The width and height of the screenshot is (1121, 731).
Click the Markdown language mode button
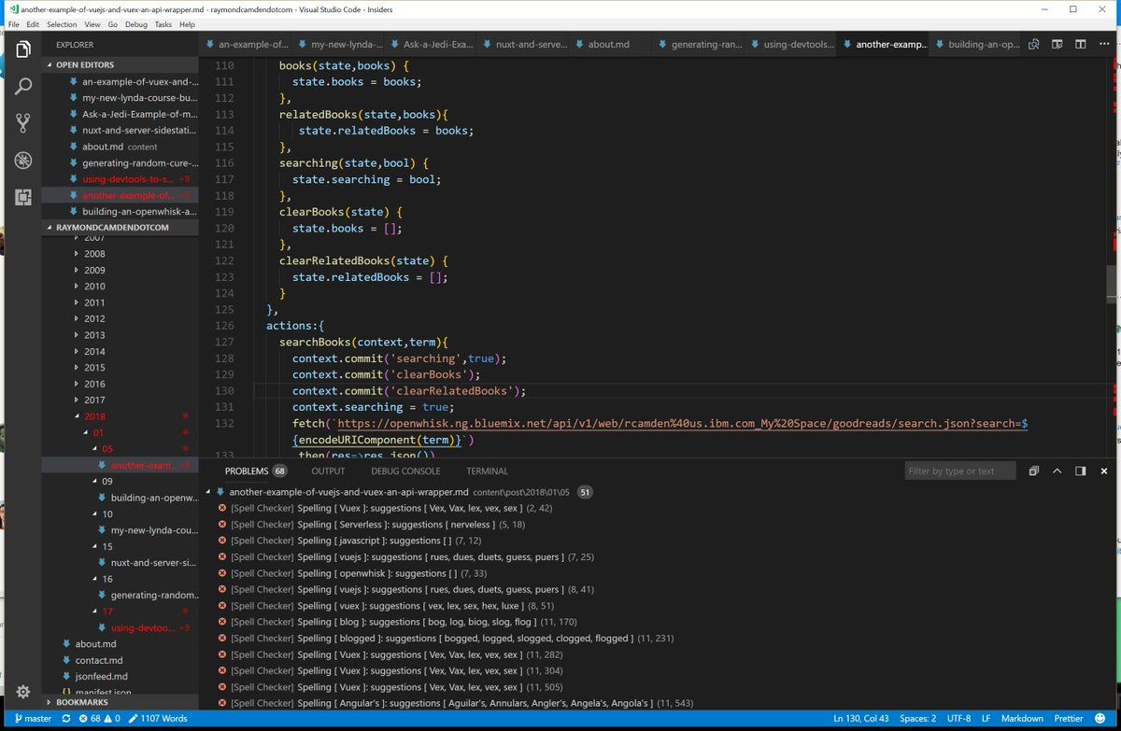(x=1022, y=719)
